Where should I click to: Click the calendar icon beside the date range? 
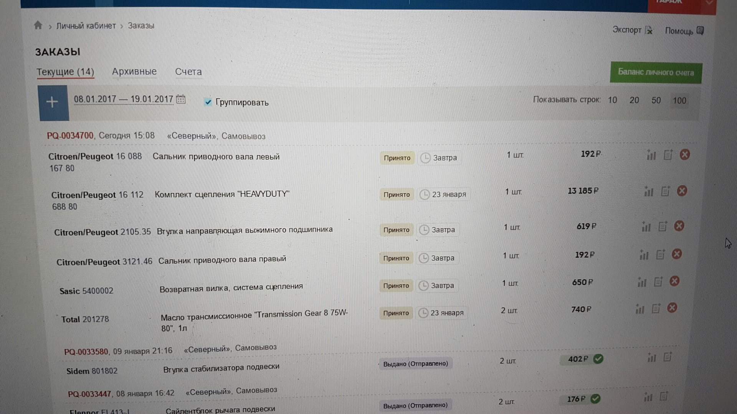tap(180, 99)
